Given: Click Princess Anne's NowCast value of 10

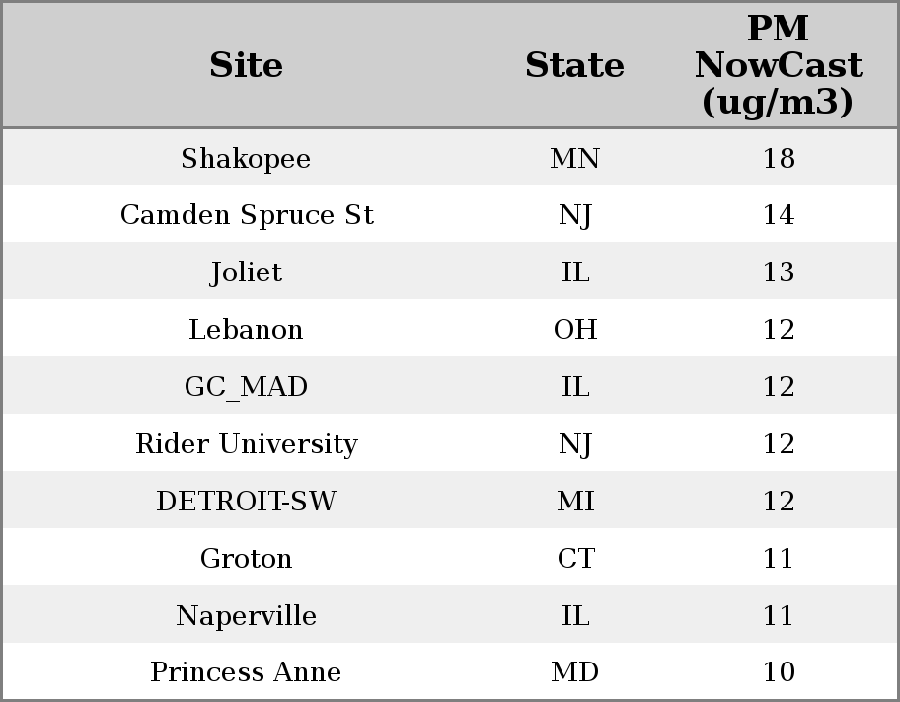Looking at the screenshot, I should coord(778,672).
